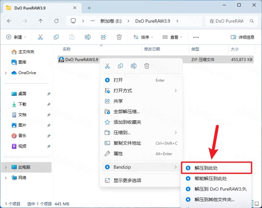The height and width of the screenshot is (208, 262).
Task: Click 显示更多选项 in the context menu
Action: point(127,180)
